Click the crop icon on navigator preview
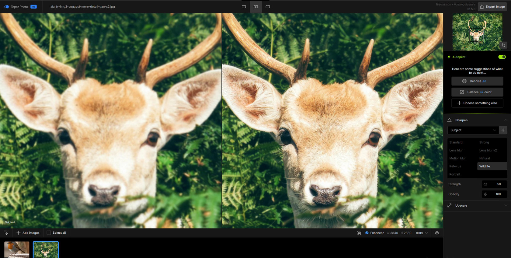Screen dimensions: 511x258 (x=503, y=45)
